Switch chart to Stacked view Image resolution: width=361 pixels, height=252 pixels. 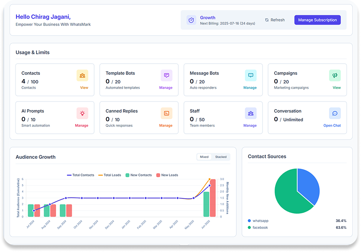tap(221, 157)
